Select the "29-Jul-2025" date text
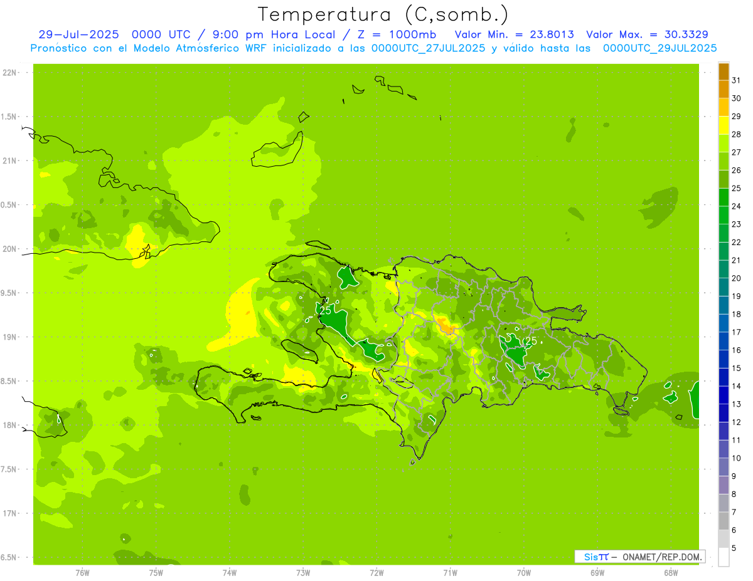753x581 pixels. 78,34
